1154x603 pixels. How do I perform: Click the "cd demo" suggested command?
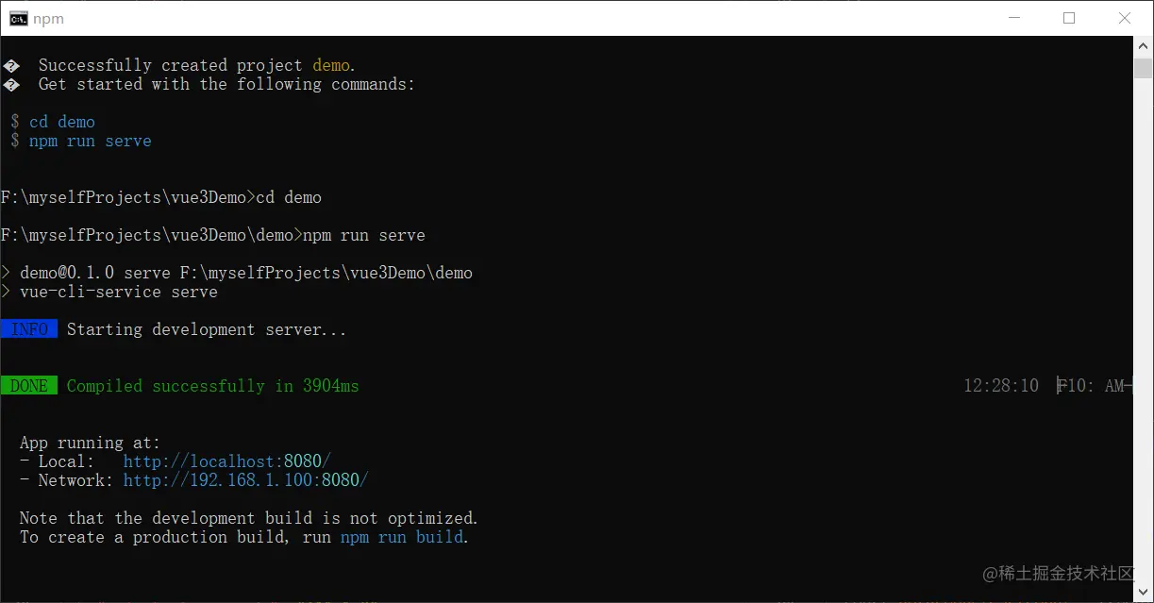point(62,122)
